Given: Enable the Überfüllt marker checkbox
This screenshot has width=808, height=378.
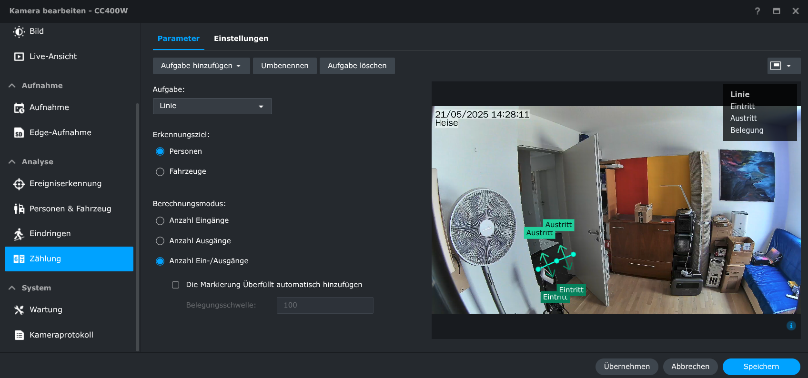Looking at the screenshot, I should click(x=176, y=285).
